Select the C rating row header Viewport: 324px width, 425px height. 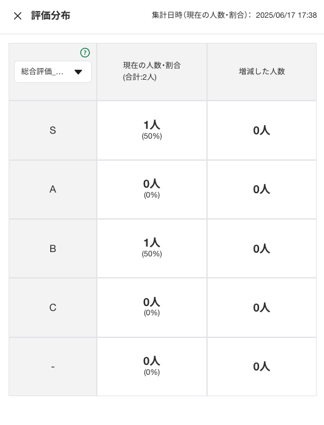(x=53, y=308)
